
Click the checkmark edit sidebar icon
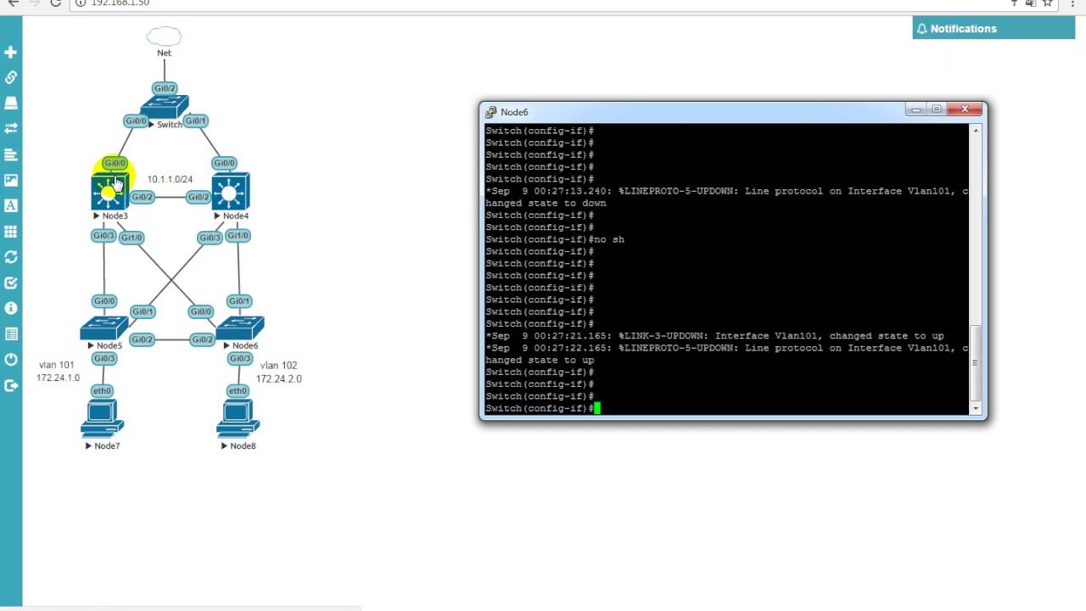[11, 283]
